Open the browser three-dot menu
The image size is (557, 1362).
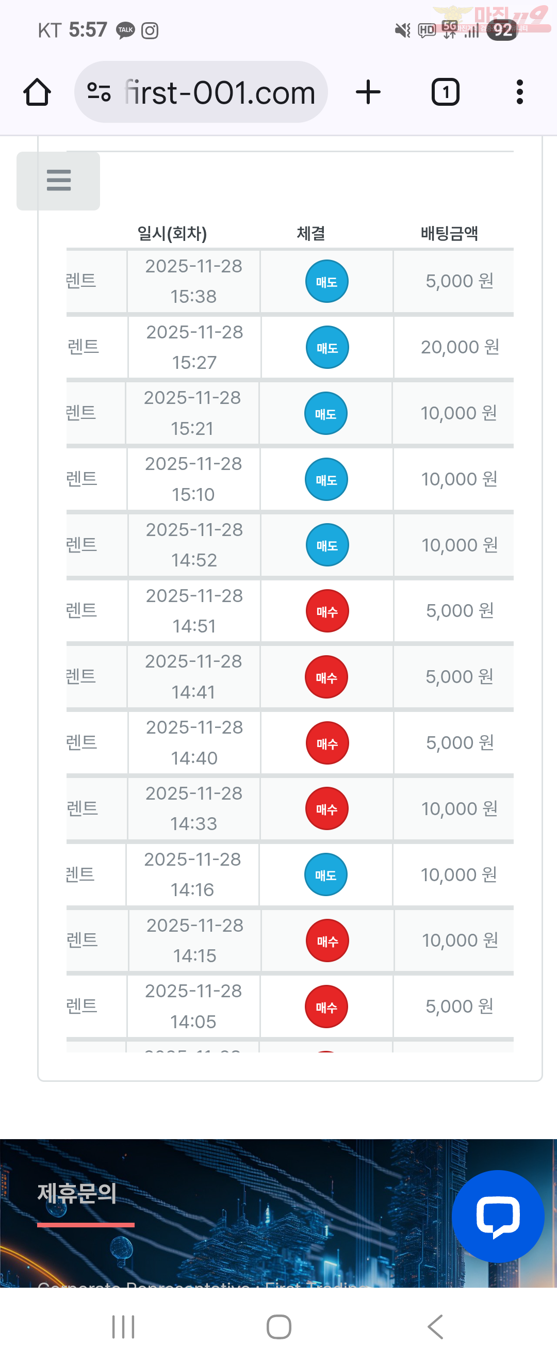tap(519, 92)
